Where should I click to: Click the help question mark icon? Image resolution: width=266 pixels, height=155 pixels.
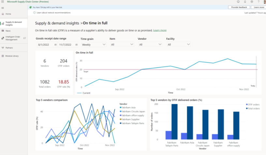point(258,2)
